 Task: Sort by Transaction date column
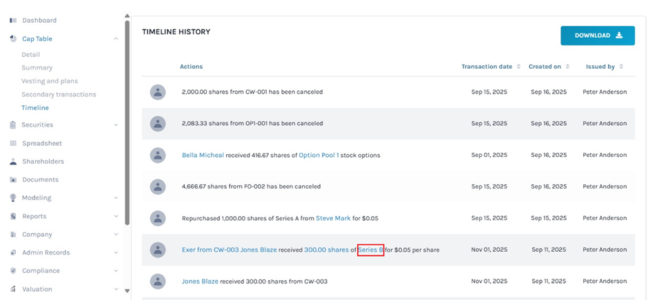[x=490, y=67]
